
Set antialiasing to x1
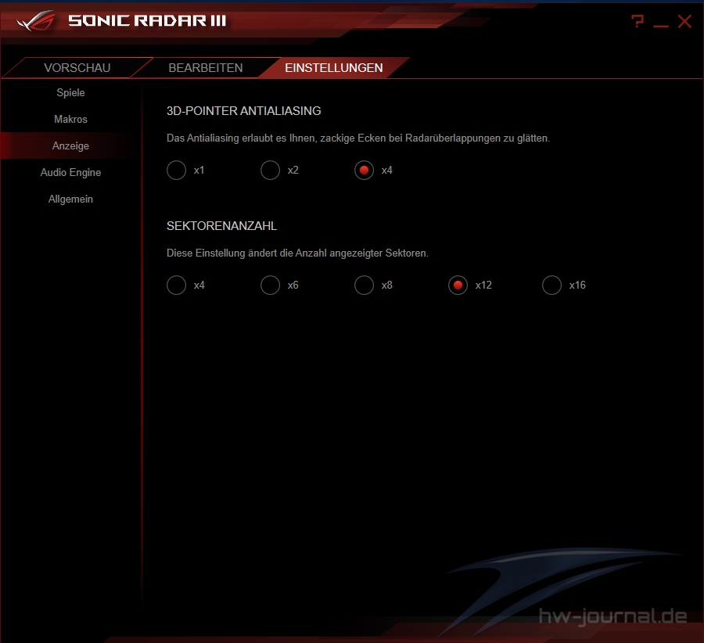tap(177, 171)
